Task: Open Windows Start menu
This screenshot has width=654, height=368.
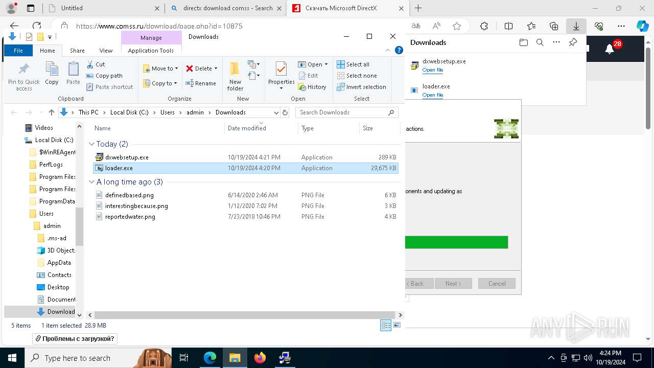Action: coord(12,358)
